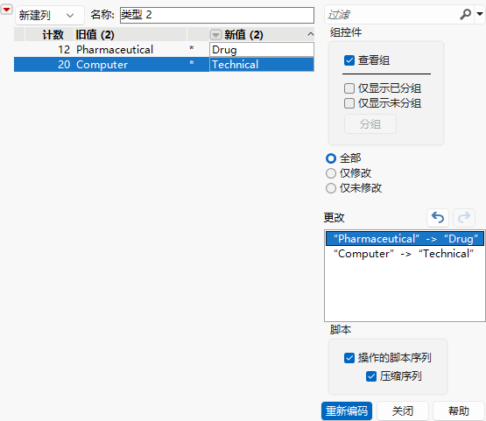Image resolution: width=486 pixels, height=421 pixels.
Task: Click count value 20
Action: 64,65
